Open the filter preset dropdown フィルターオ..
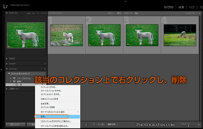 191,13
